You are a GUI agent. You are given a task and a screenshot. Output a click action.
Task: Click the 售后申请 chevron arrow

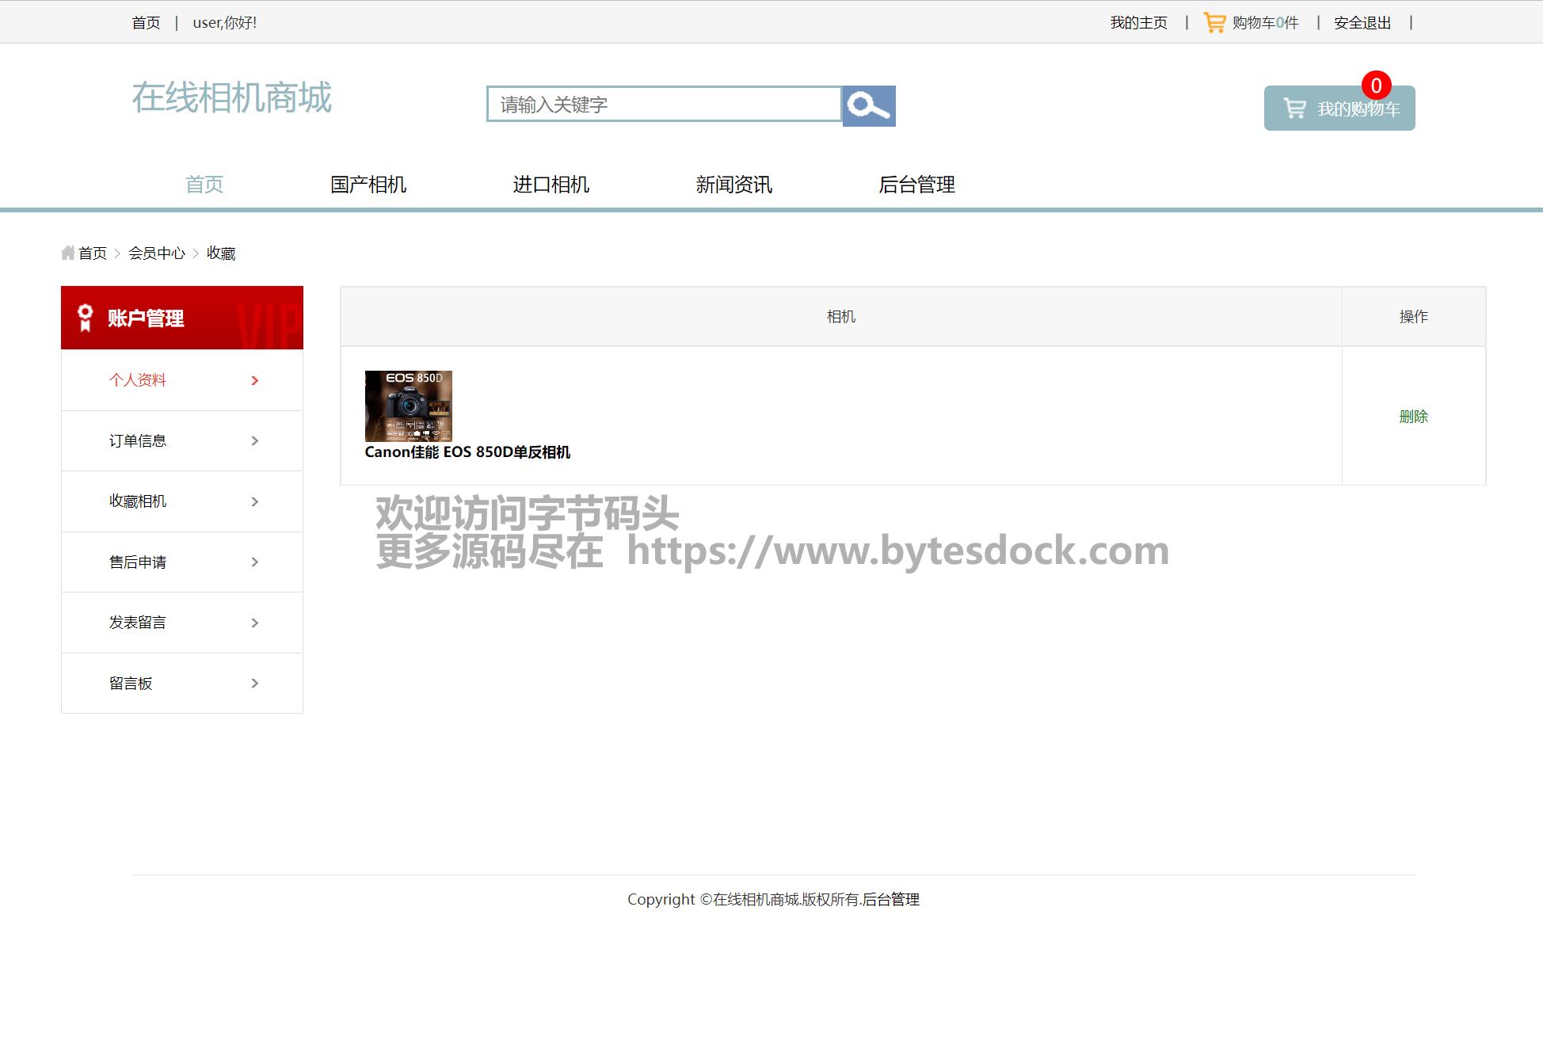(254, 562)
